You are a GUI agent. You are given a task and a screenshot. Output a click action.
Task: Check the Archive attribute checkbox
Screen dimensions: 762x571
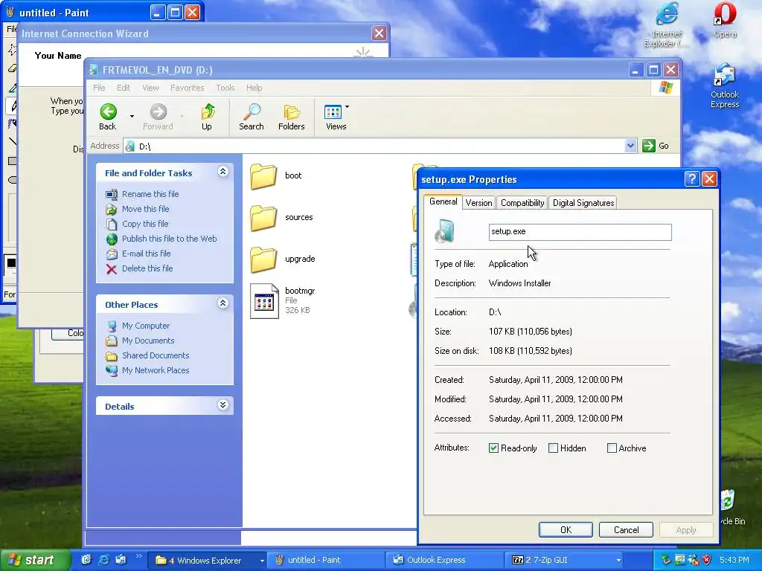click(612, 448)
